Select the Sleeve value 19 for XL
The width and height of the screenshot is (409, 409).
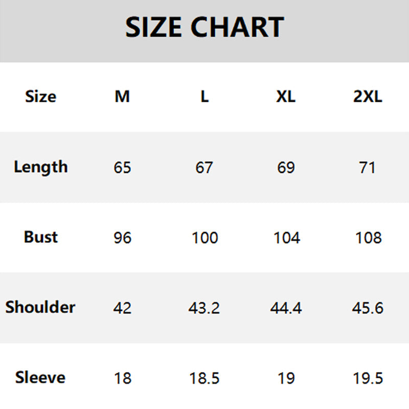pos(286,378)
